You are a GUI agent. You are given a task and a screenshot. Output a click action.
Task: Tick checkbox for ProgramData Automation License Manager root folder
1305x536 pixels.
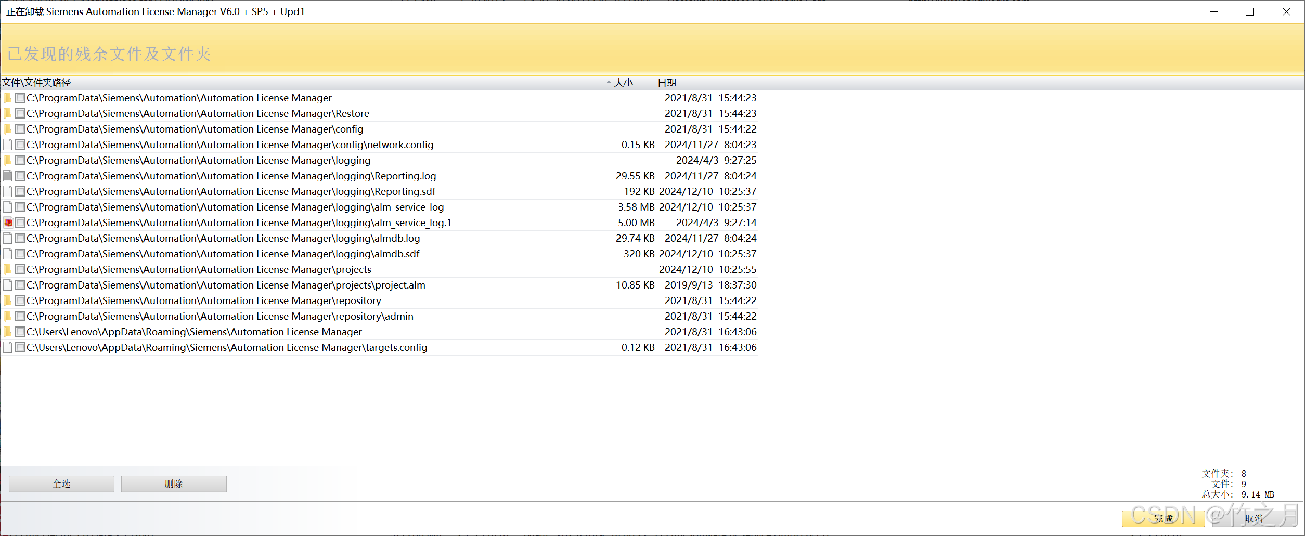pos(20,98)
